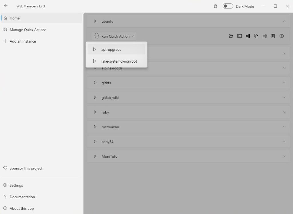Open the Run Quick Action dropdown
This screenshot has width=293, height=214.
(x=114, y=36)
